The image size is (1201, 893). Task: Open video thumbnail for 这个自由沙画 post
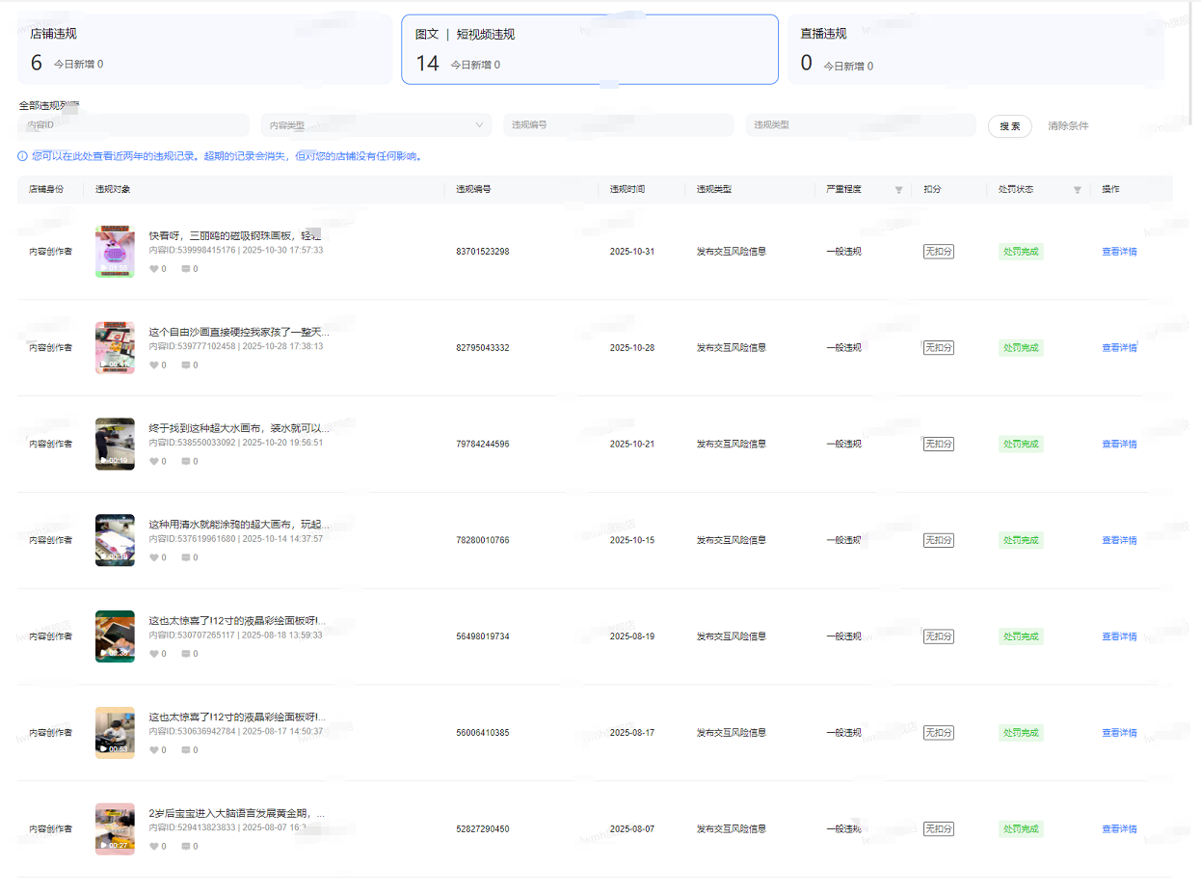[115, 347]
